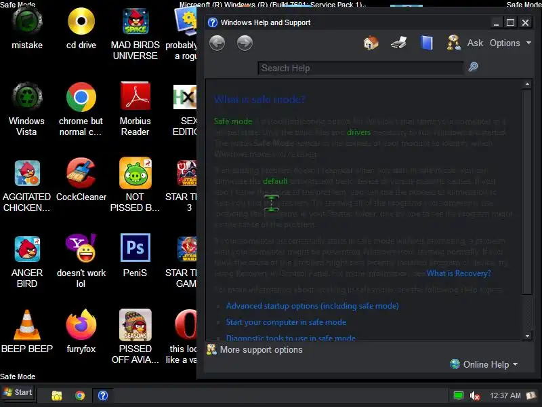Click the Ask button in Help toolbar
The height and width of the screenshot is (407, 542).
[x=475, y=43]
